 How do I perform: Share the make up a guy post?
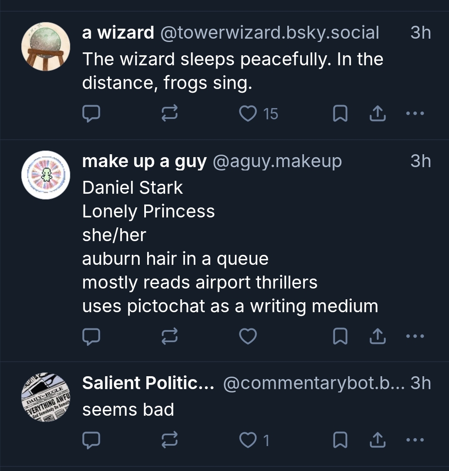click(x=377, y=336)
